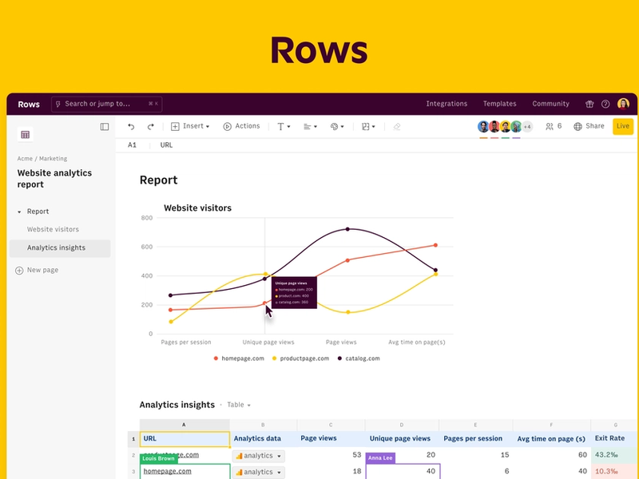Viewport: 639px width, 479px height.
Task: Click the Avg time on page (s) header
Action: [551, 438]
